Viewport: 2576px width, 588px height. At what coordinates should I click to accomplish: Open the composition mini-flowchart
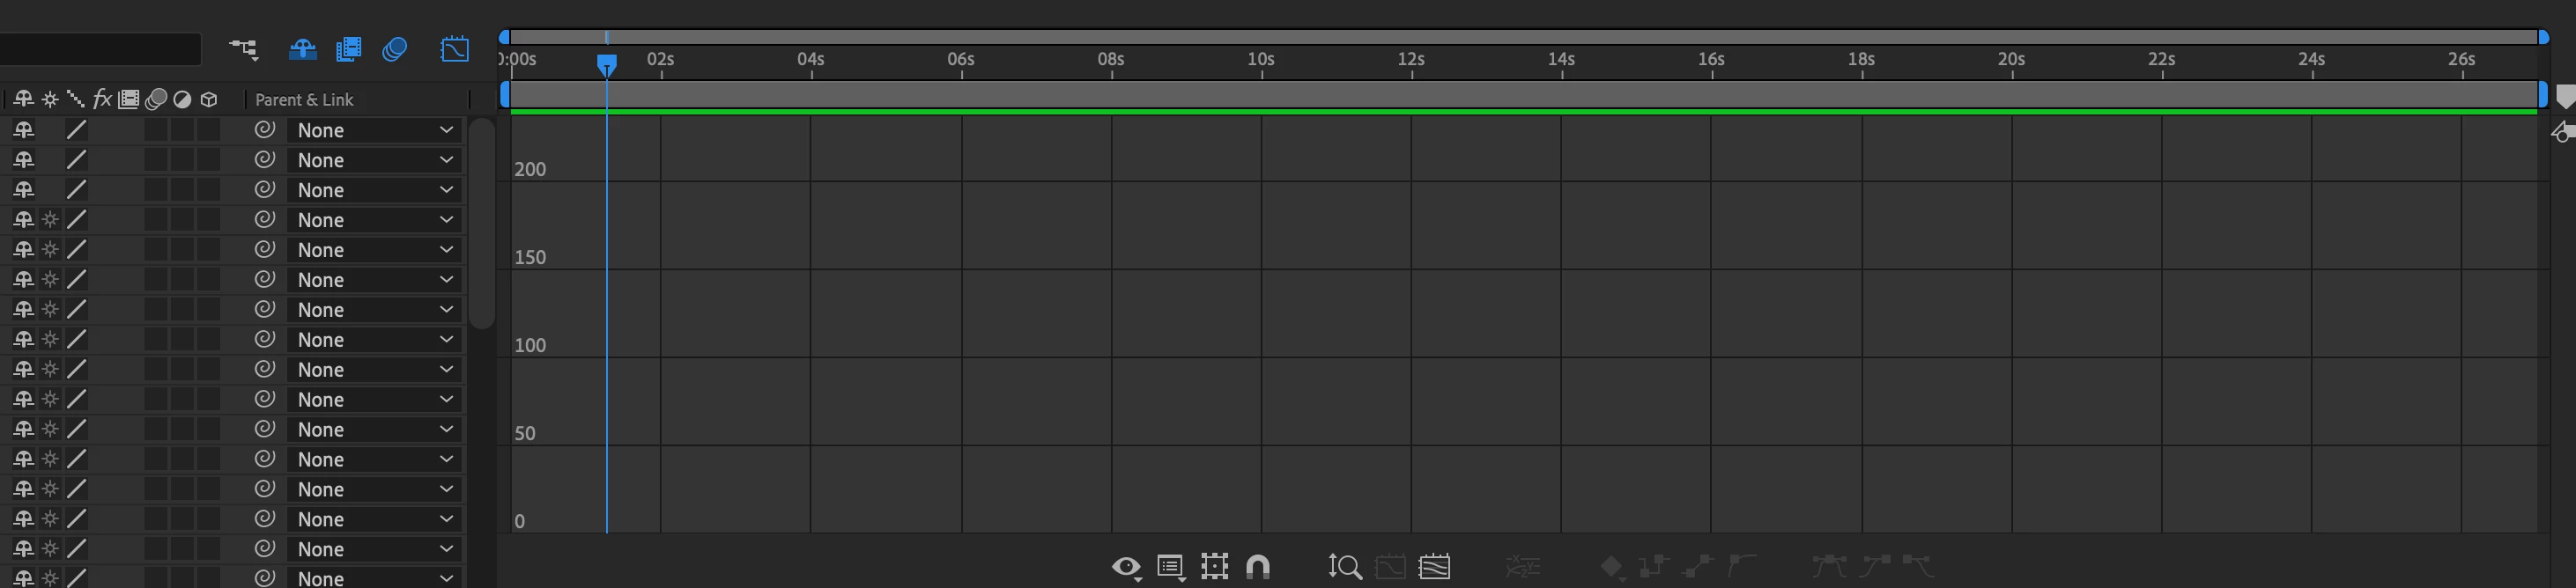pyautogui.click(x=243, y=49)
